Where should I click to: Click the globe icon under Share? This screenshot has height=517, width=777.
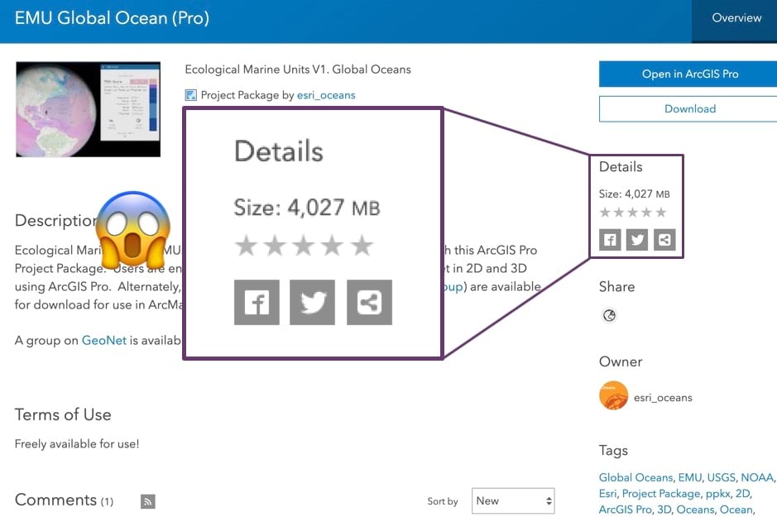pos(609,315)
